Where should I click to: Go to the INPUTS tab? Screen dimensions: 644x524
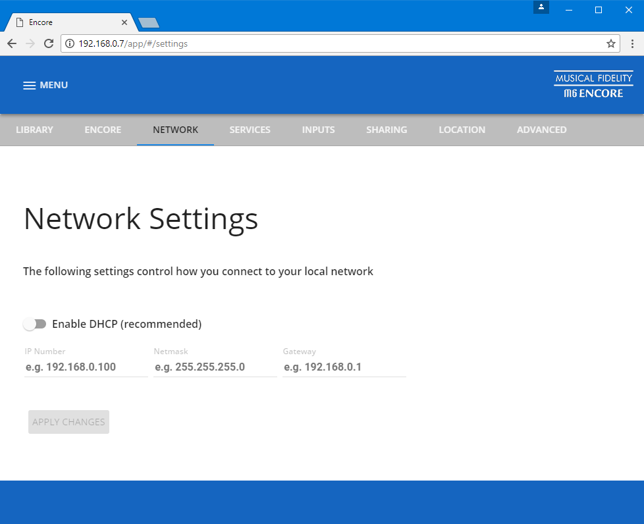point(318,130)
